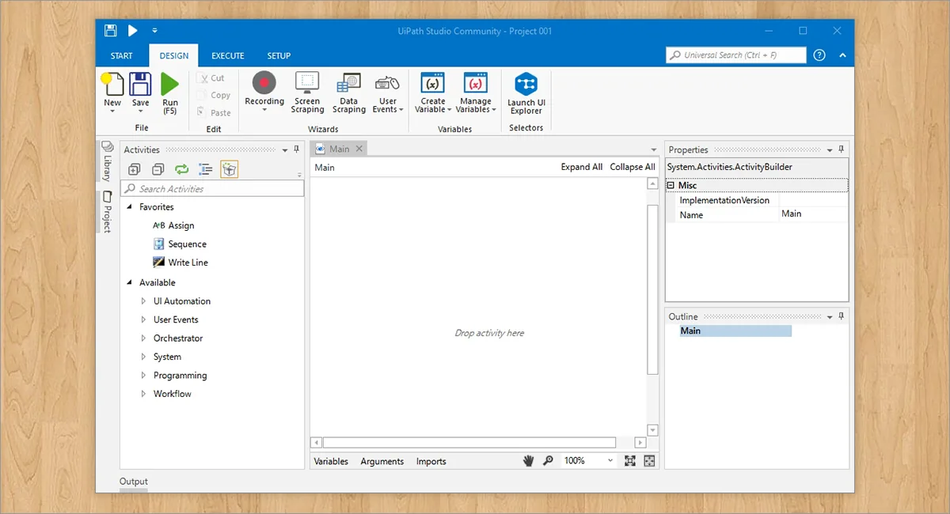Click the Search Activities field

tap(212, 189)
